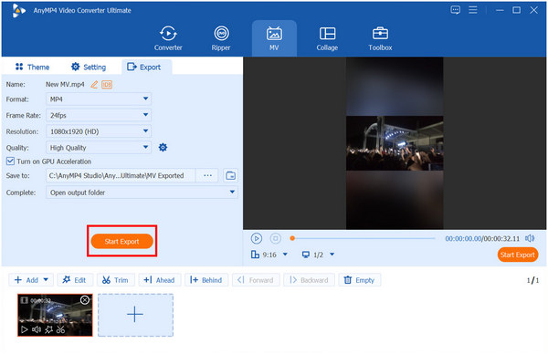Insert a clip Ahead
Image resolution: width=548 pixels, height=354 pixels.
point(159,280)
